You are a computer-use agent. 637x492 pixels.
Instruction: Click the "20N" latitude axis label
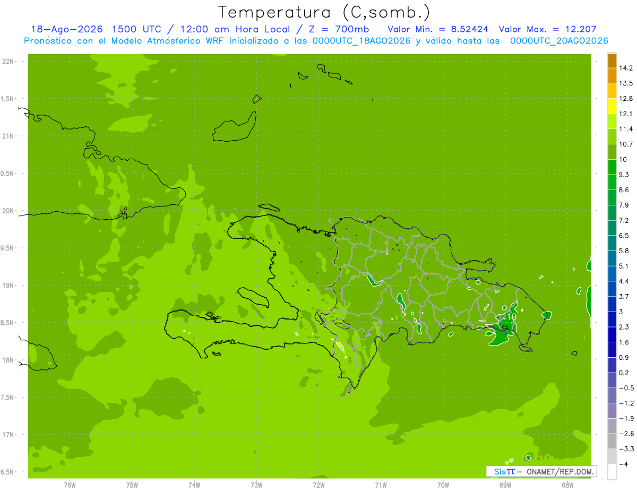point(9,211)
